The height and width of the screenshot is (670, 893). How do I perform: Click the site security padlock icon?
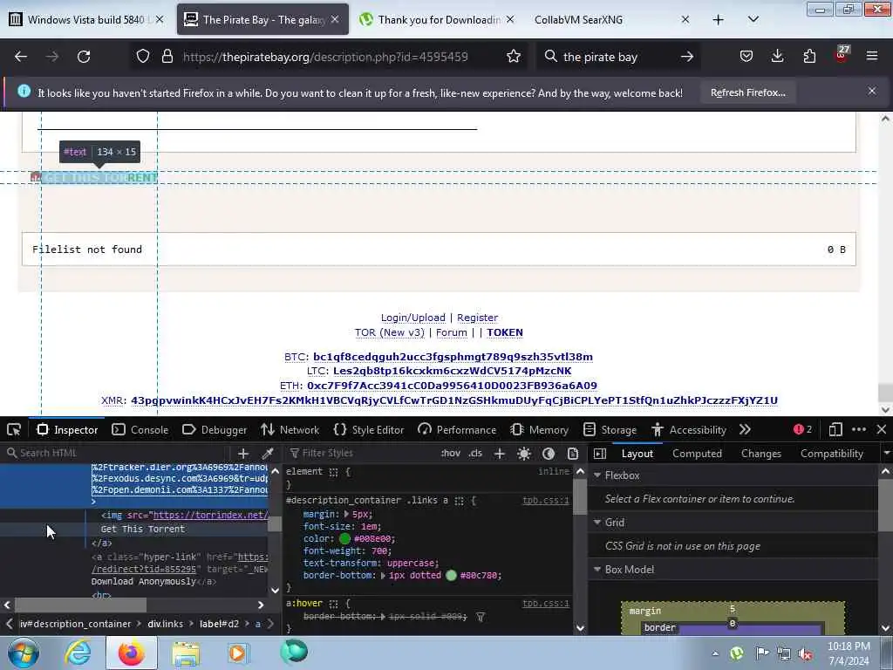pyautogui.click(x=167, y=57)
